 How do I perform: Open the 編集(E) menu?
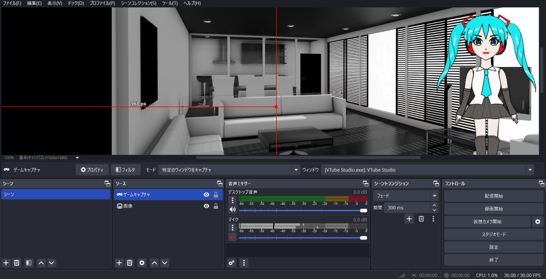35,3
